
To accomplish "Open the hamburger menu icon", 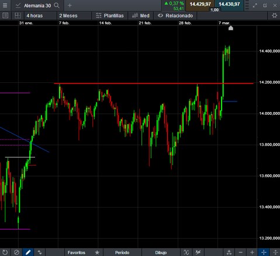I will (x=5, y=5).
